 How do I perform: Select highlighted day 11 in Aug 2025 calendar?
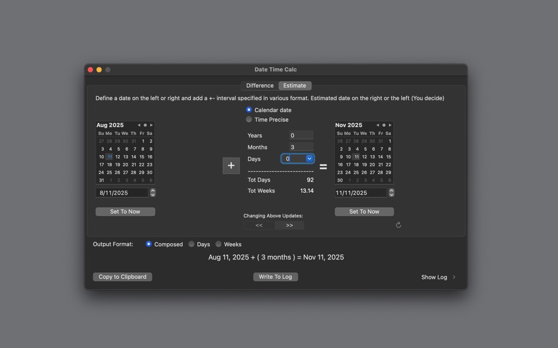click(x=110, y=156)
